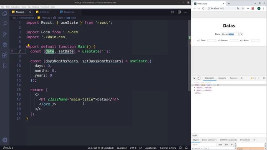Click the translate icon in the Chrome address bar
This screenshot has height=150, width=267.
tap(238, 8)
